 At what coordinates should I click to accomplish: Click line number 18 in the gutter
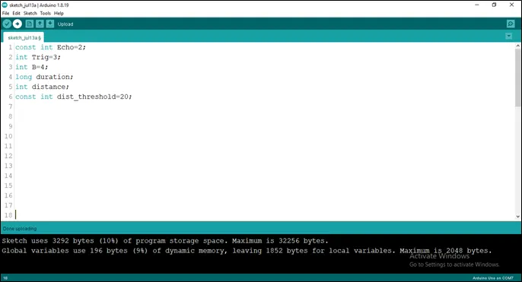(8, 215)
